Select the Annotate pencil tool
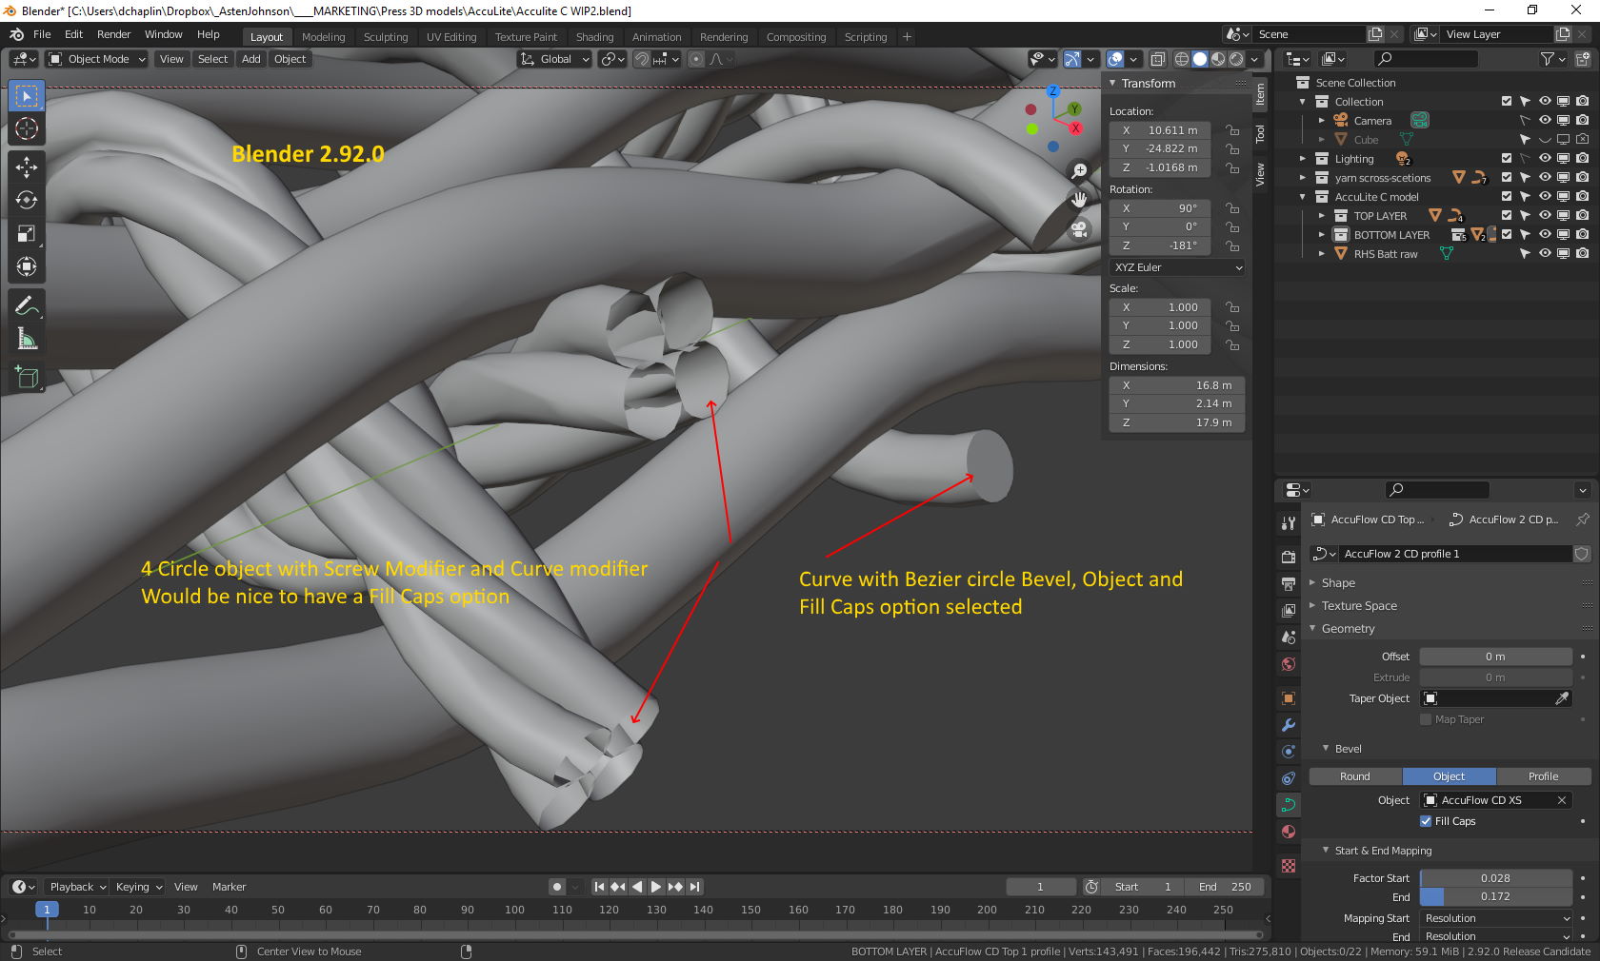The height and width of the screenshot is (961, 1600). (x=27, y=305)
